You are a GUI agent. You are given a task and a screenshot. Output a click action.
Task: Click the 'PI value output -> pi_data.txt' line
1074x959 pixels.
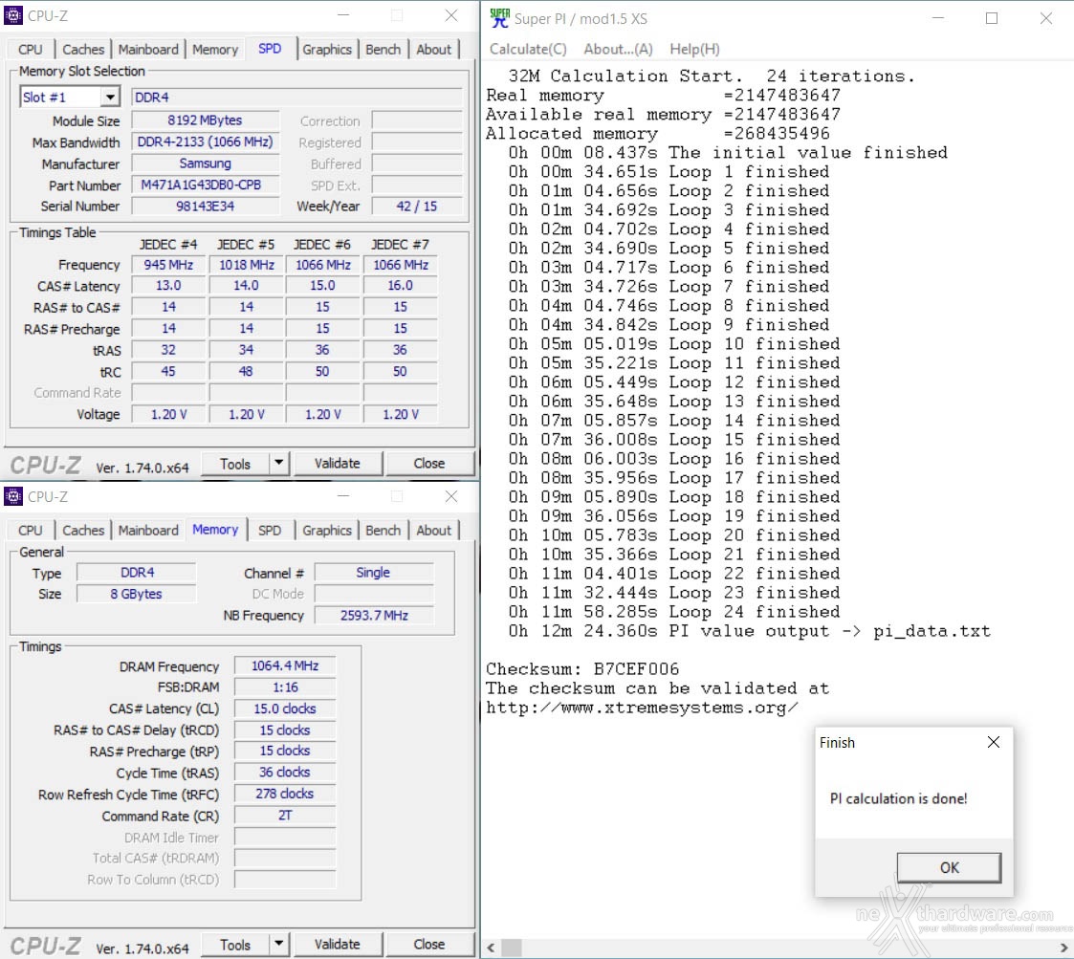point(750,631)
